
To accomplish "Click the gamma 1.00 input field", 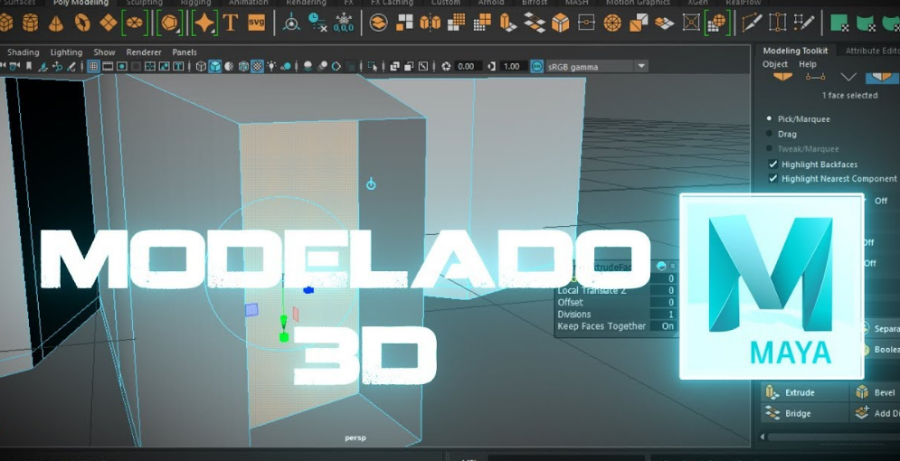I will click(x=512, y=67).
